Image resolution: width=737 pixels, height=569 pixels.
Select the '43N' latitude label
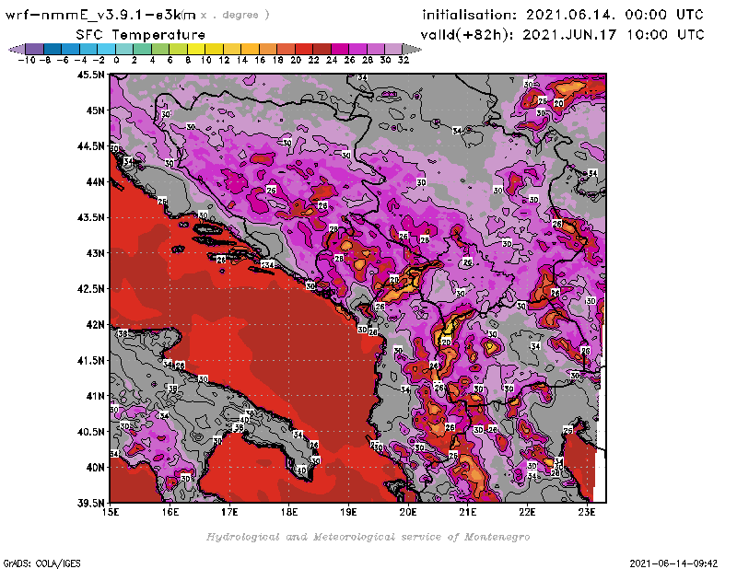(x=96, y=253)
